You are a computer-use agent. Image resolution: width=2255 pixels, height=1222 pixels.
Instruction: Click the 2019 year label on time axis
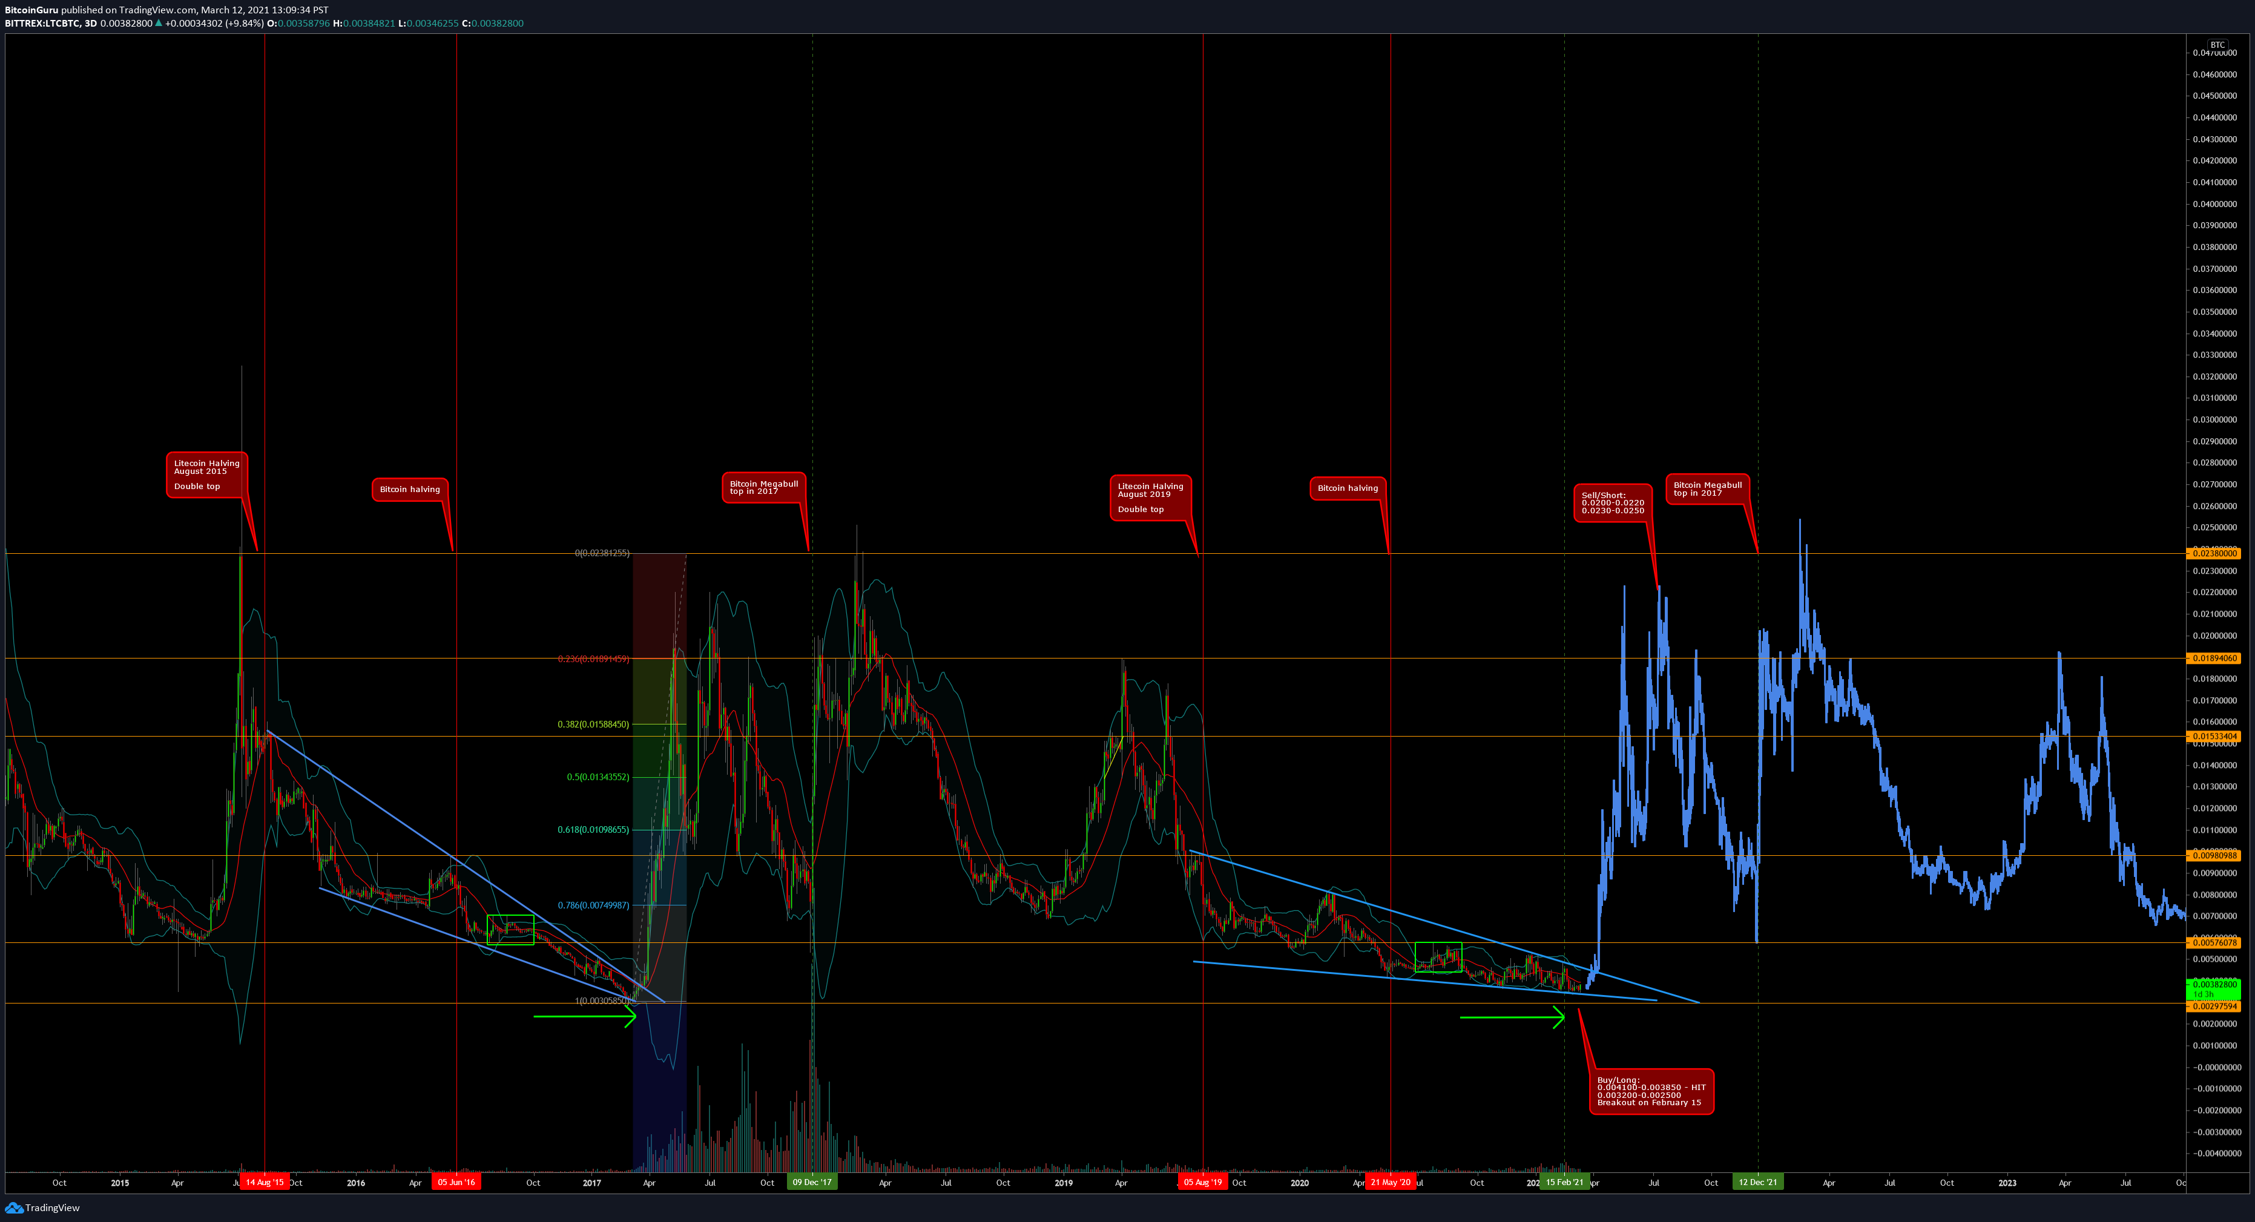tap(1064, 1183)
